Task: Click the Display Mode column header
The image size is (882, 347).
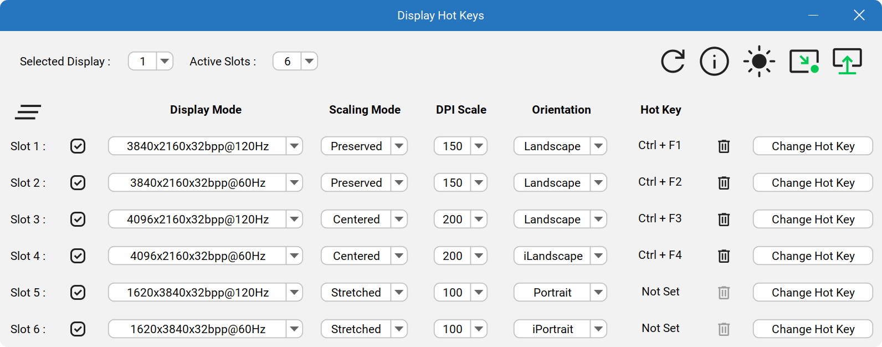Action: (x=206, y=110)
